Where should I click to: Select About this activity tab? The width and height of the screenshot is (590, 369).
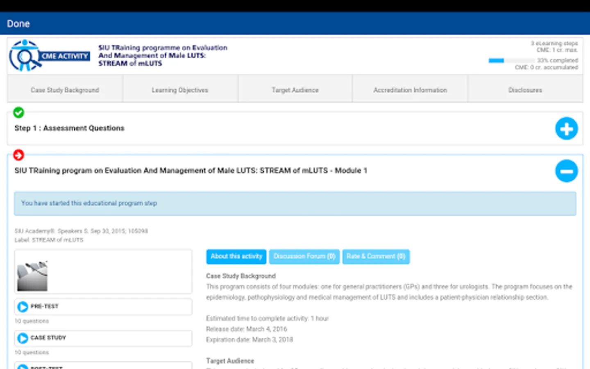click(236, 257)
